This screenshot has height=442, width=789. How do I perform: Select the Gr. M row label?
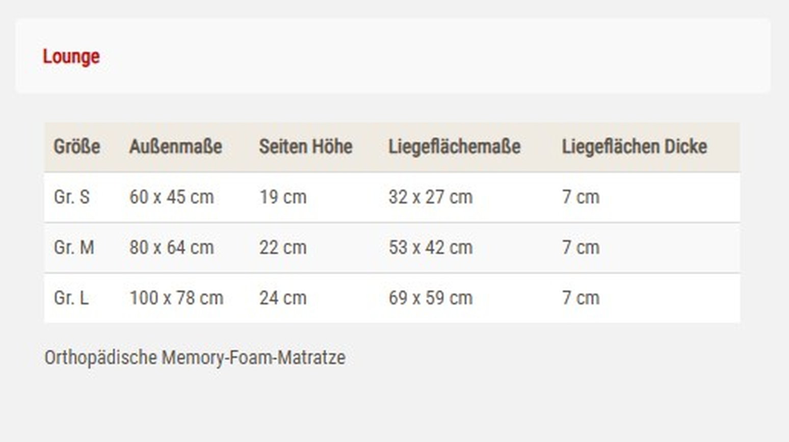[x=74, y=247]
